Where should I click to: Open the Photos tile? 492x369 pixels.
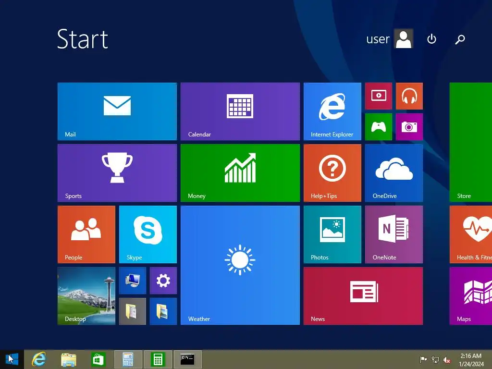coord(332,234)
